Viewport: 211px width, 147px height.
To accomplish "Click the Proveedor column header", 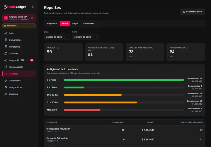I will coord(52,122).
